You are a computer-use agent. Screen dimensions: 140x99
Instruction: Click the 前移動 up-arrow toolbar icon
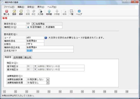point(49,12)
